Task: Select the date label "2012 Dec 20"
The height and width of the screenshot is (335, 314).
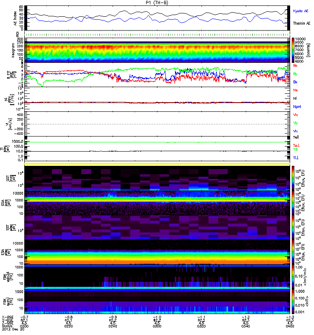Action: 13,329
